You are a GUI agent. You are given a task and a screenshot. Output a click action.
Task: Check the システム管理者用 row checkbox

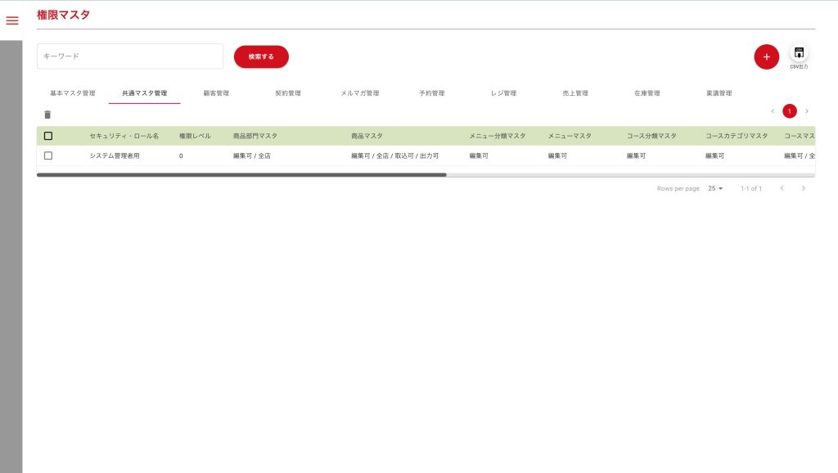click(48, 155)
